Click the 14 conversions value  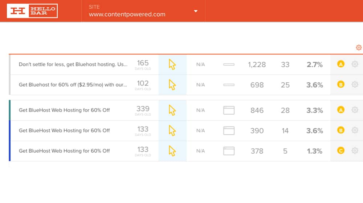point(285,131)
